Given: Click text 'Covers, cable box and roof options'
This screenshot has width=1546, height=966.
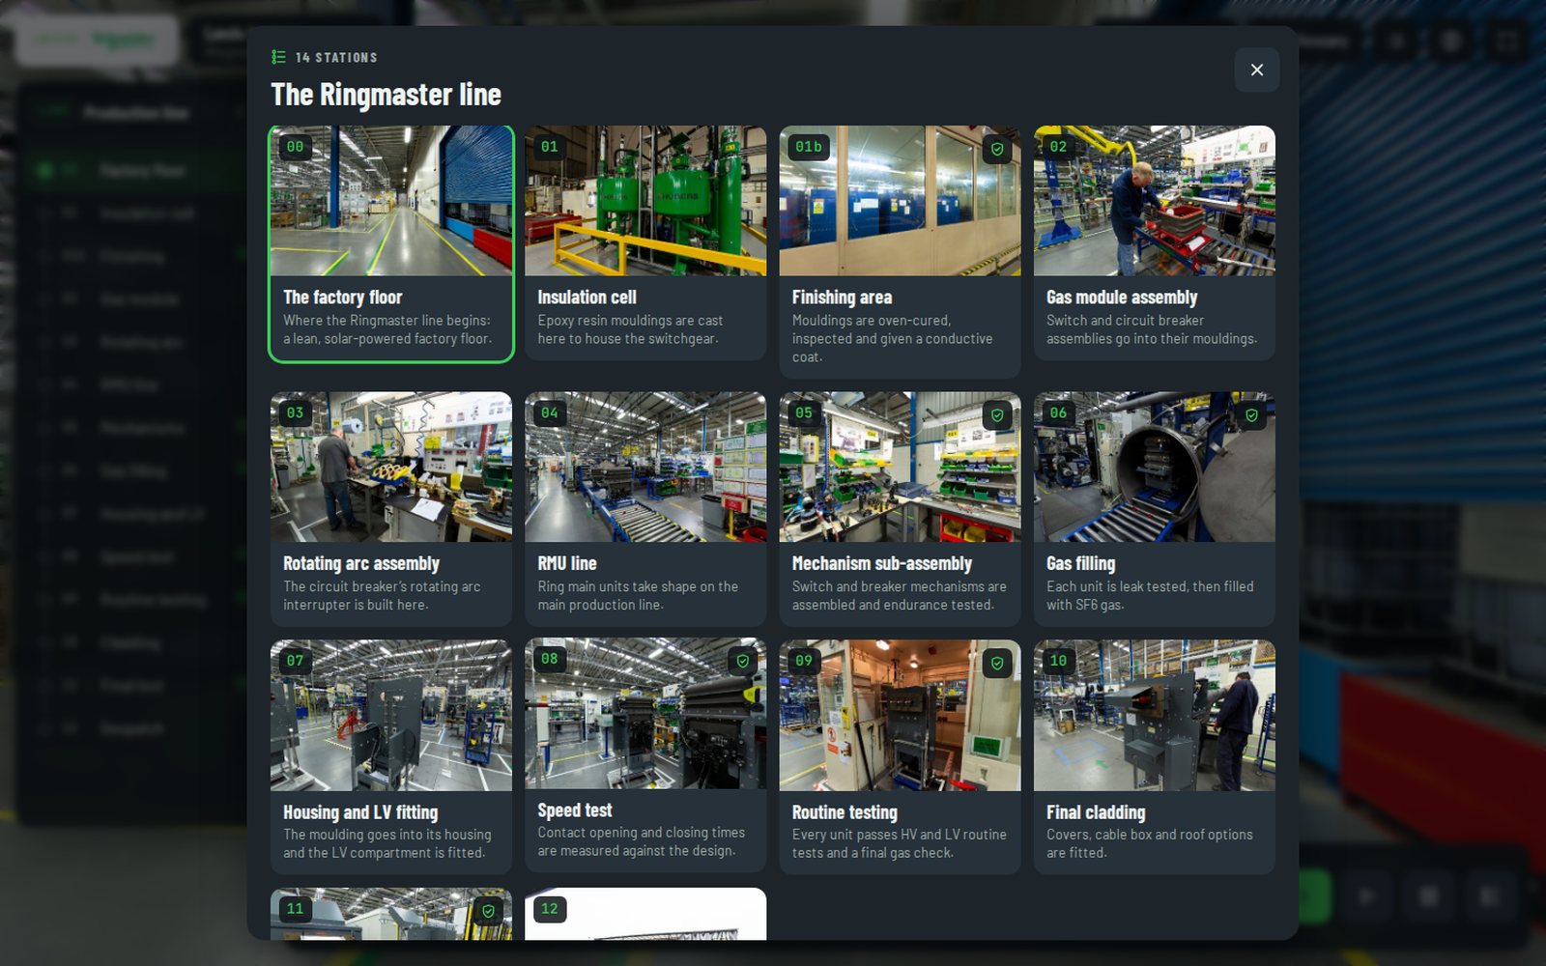Looking at the screenshot, I should click(x=1149, y=835).
